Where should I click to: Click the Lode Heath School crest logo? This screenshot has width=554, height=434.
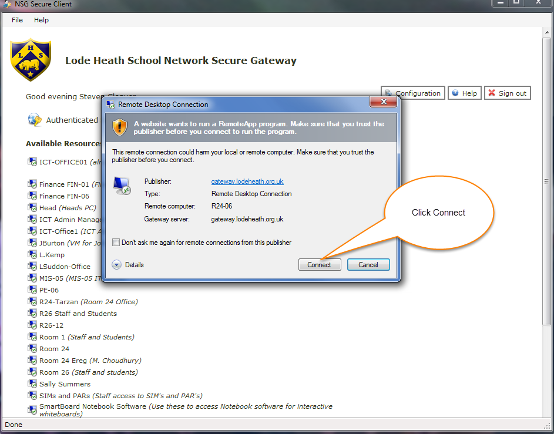[x=31, y=60]
